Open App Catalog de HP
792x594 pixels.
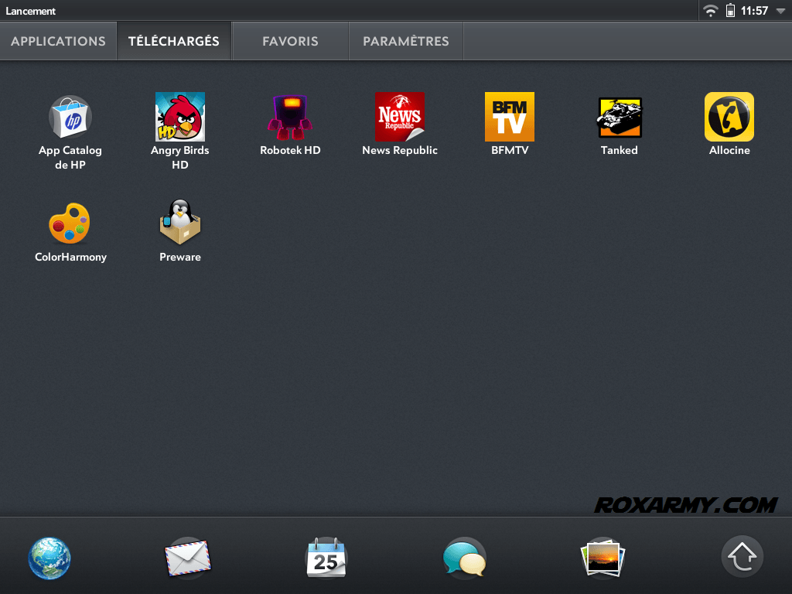70,118
